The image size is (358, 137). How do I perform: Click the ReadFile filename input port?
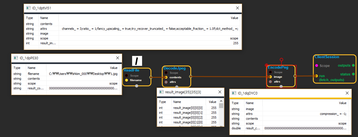pyautogui.click(x=126, y=80)
